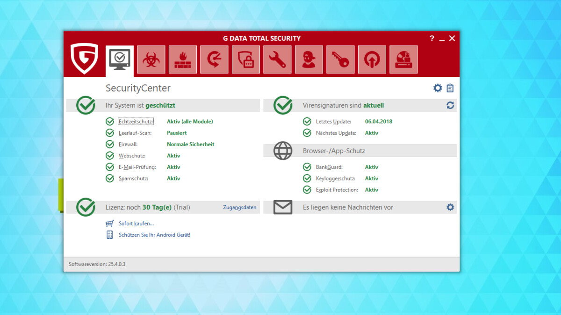Open the Firewall brick wall module

coord(182,60)
